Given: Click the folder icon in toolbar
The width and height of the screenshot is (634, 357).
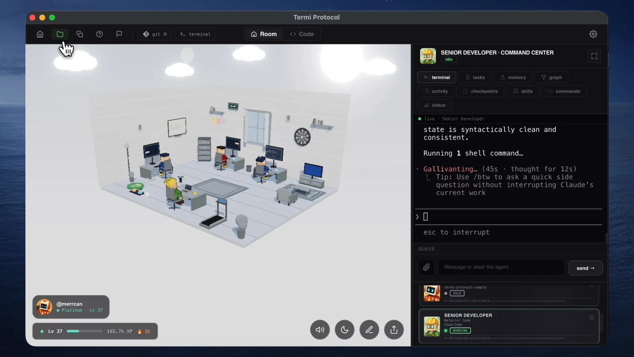Looking at the screenshot, I should point(60,34).
